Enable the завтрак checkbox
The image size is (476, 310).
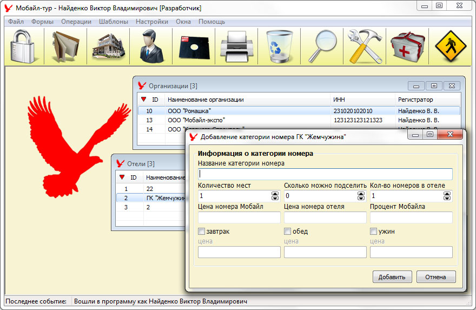[x=202, y=232]
